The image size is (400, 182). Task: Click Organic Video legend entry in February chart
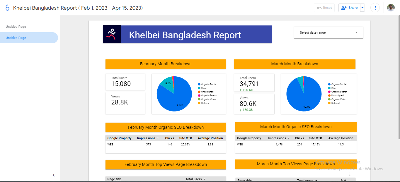tap(207, 99)
